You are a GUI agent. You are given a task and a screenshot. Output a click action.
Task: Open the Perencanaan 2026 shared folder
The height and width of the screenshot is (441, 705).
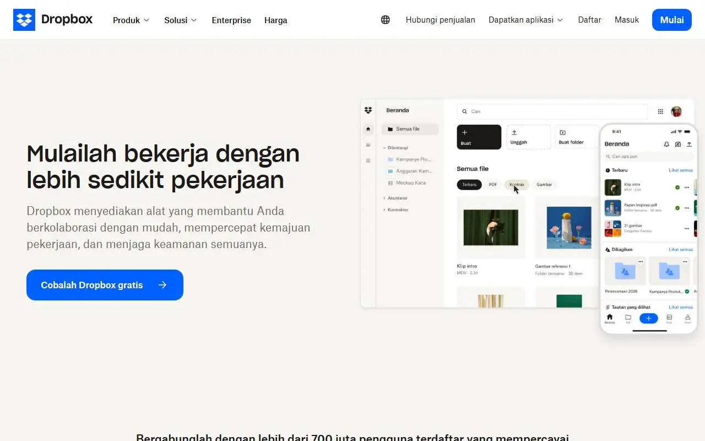coord(625,275)
